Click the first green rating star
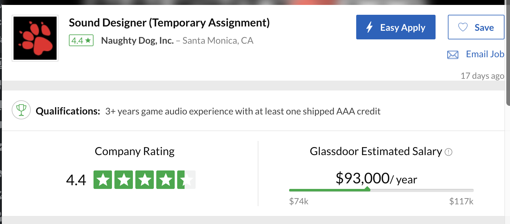This screenshot has width=510, height=224. tap(103, 180)
